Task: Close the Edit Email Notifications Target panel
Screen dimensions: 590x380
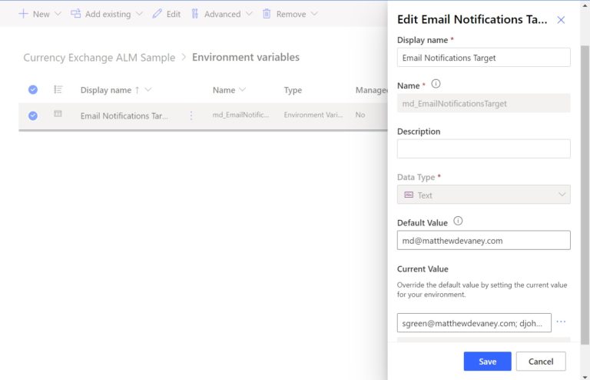Action: pos(561,20)
